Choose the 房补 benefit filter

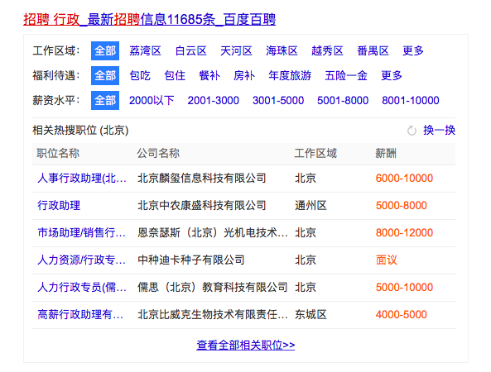click(x=244, y=75)
